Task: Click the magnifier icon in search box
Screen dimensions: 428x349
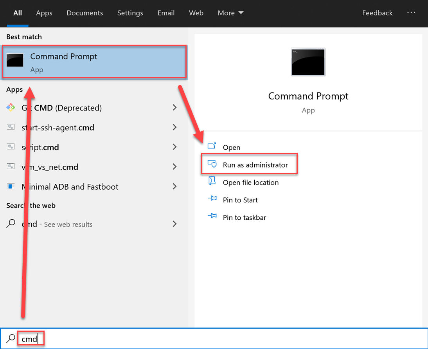Action: pos(11,338)
